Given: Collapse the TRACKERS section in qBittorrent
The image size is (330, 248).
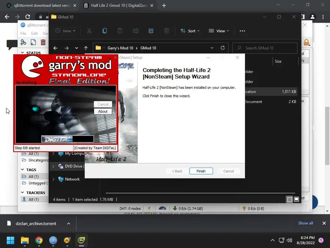Looking at the screenshot, I should (x=23, y=192).
